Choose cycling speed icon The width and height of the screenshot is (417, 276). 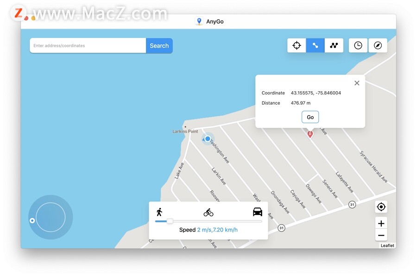click(x=208, y=212)
